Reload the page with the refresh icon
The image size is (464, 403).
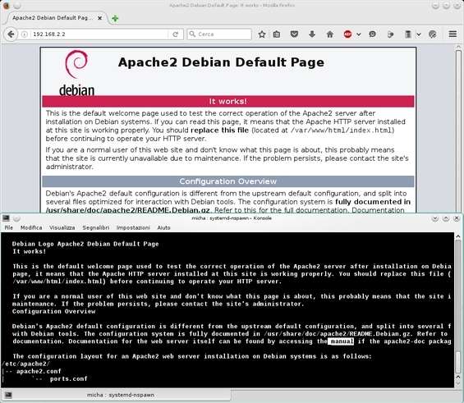(176, 34)
